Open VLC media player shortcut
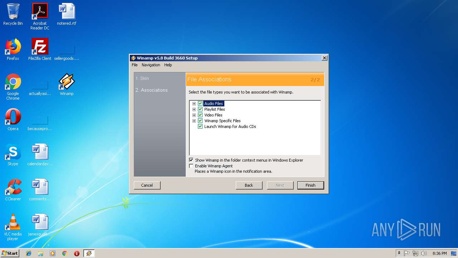The image size is (458, 258). [x=13, y=227]
